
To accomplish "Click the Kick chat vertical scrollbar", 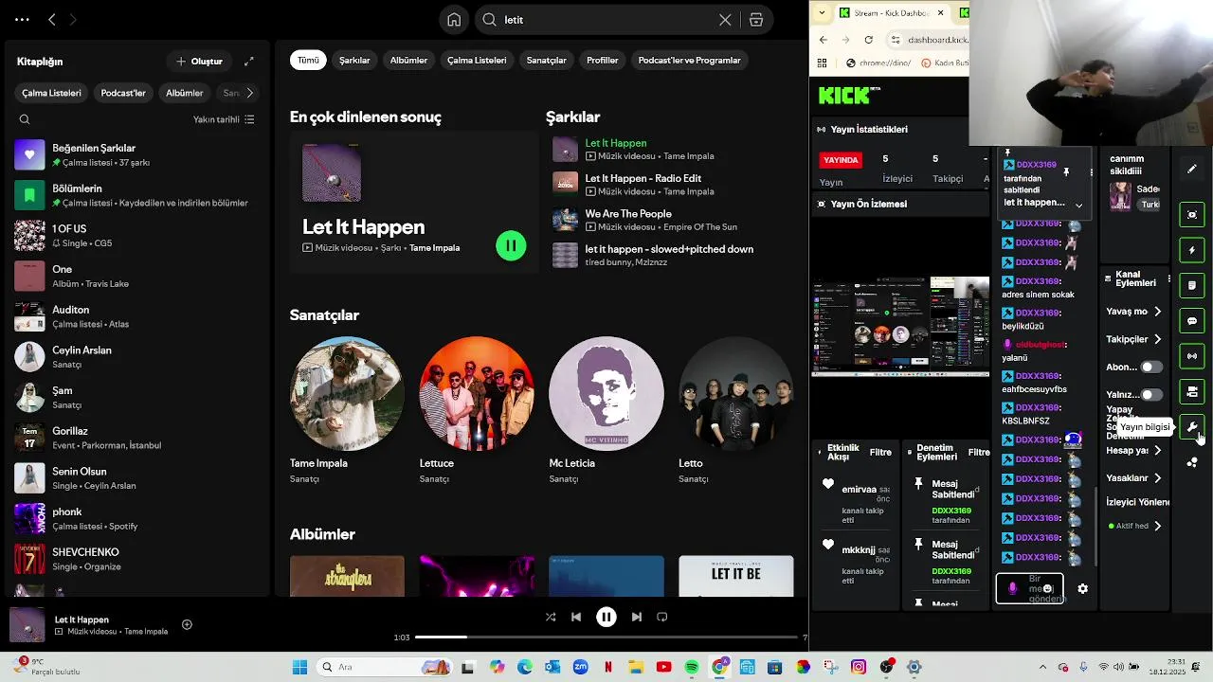I will pos(1096,526).
